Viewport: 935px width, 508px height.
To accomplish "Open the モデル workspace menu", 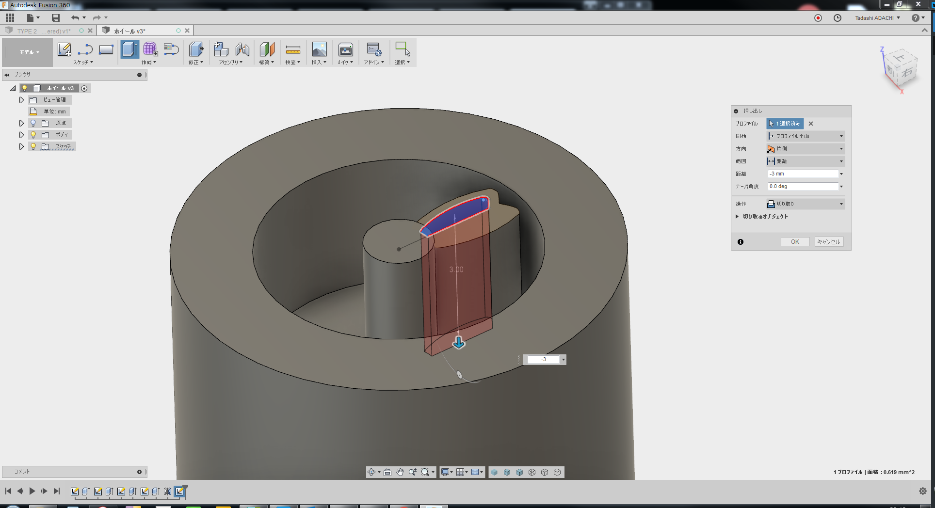I will pos(29,52).
